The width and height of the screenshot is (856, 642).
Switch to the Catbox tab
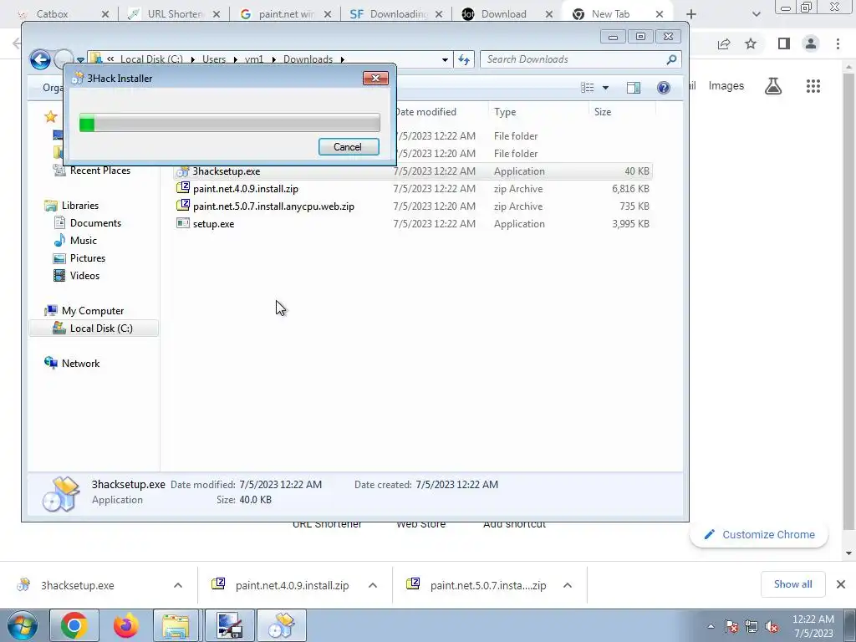pyautogui.click(x=53, y=14)
